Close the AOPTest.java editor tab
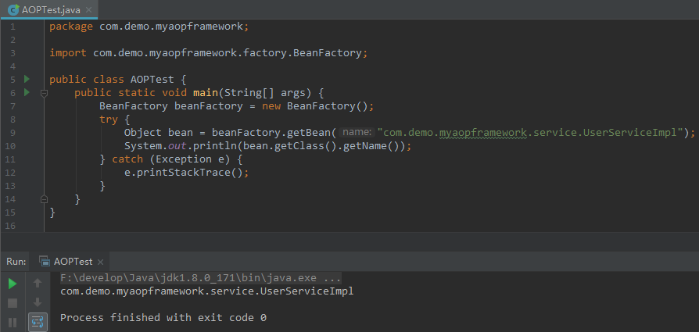699x332 pixels. [x=88, y=10]
